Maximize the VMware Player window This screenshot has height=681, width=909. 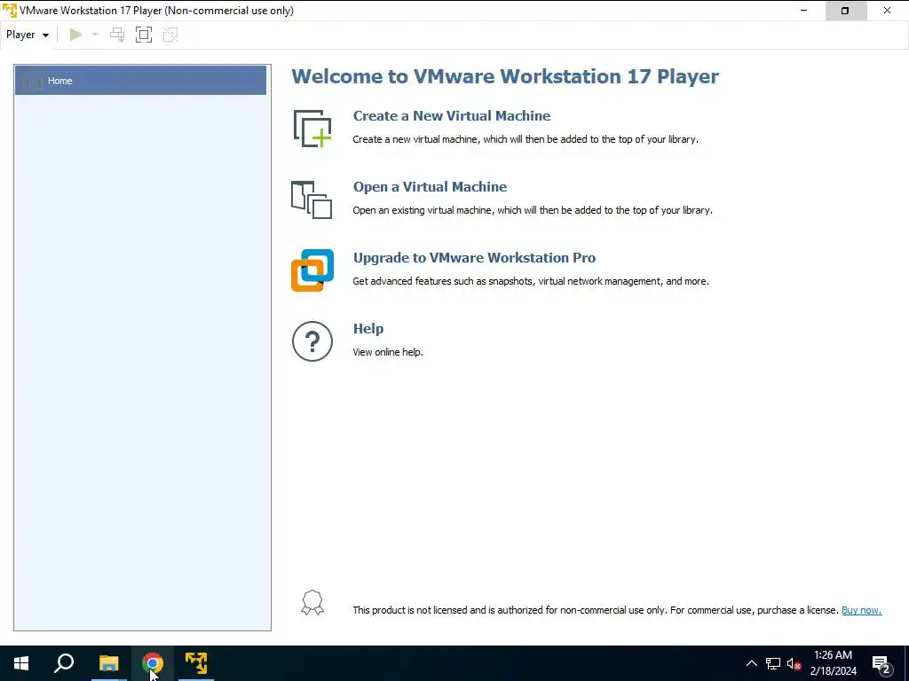[x=845, y=11]
